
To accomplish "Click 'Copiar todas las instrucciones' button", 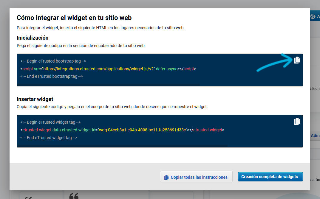I will pyautogui.click(x=196, y=177).
